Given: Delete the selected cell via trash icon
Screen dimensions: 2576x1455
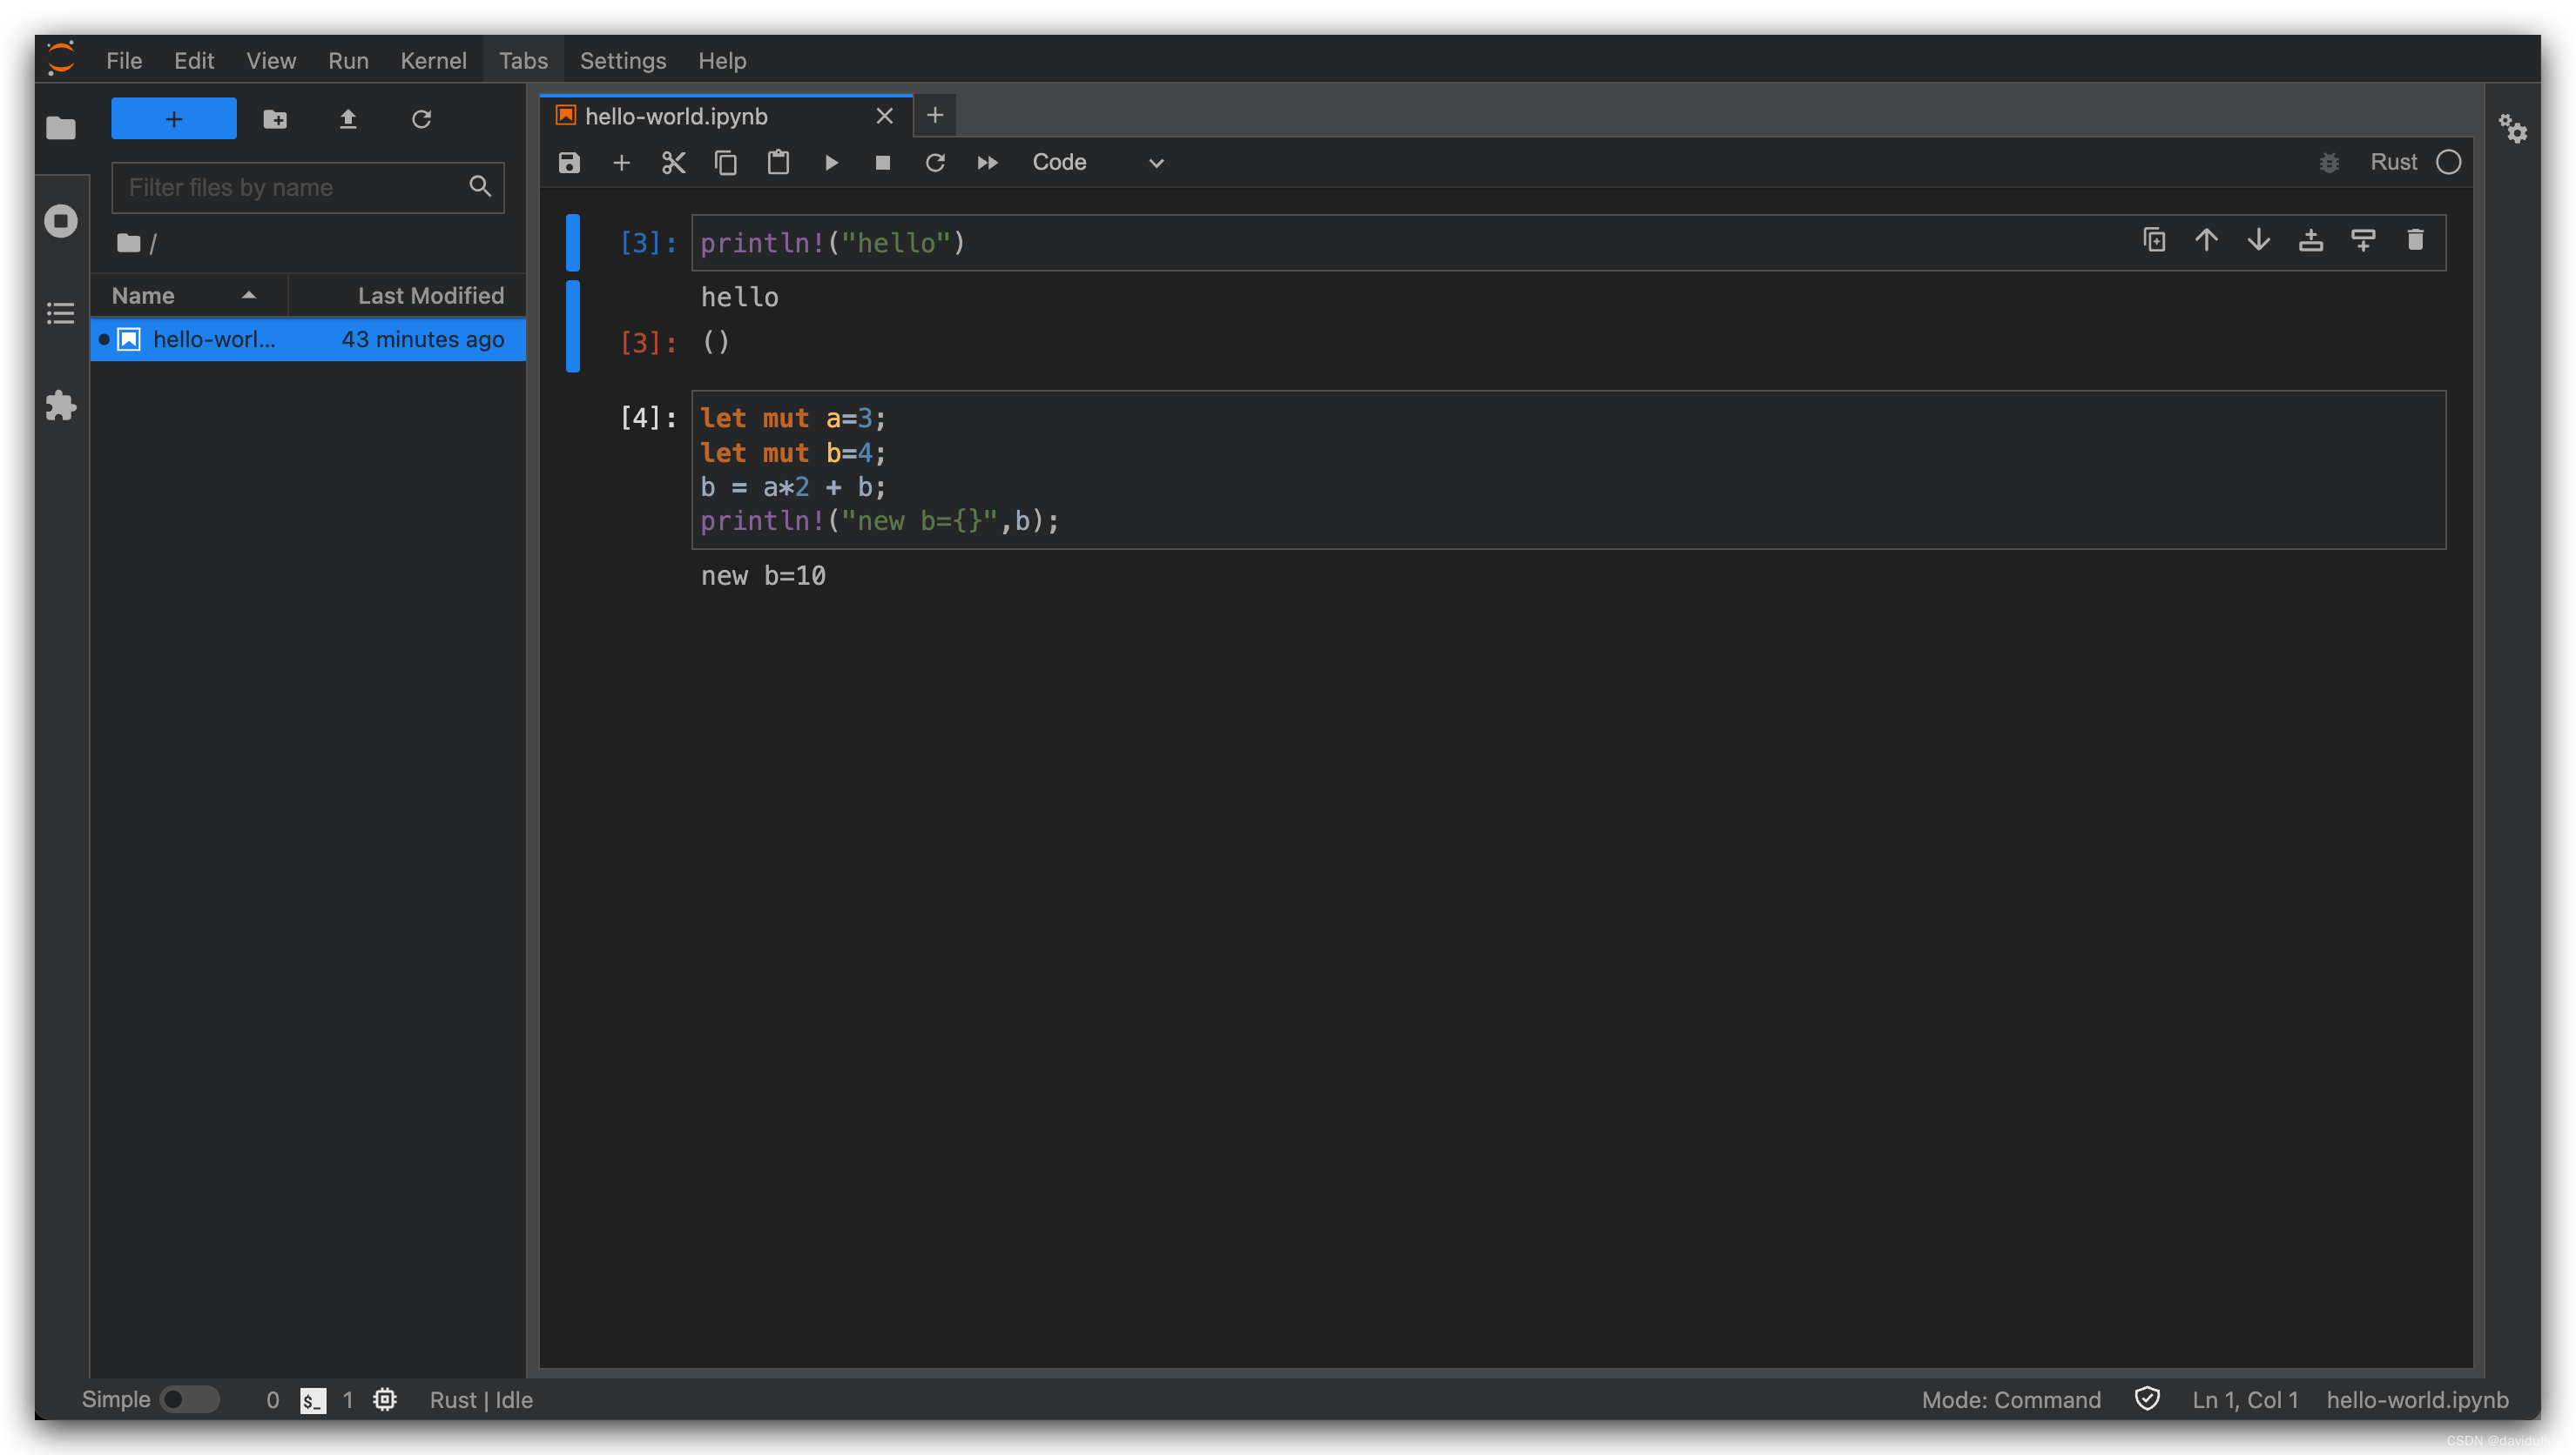Looking at the screenshot, I should point(2417,241).
